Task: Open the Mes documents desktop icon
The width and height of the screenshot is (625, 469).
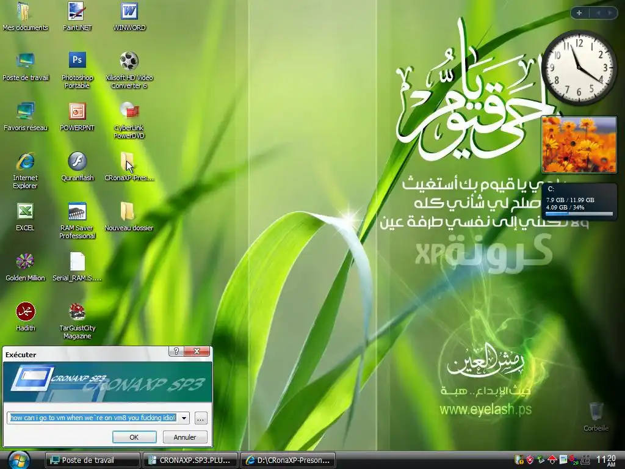Action: (25, 16)
